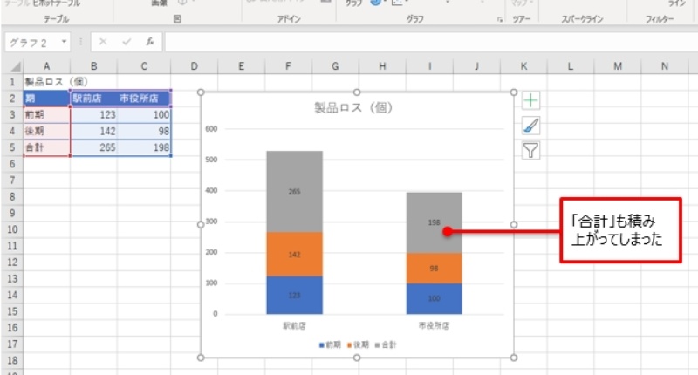Open the グラフ group dialog launcher
This screenshot has height=375, width=698.
pos(500,18)
